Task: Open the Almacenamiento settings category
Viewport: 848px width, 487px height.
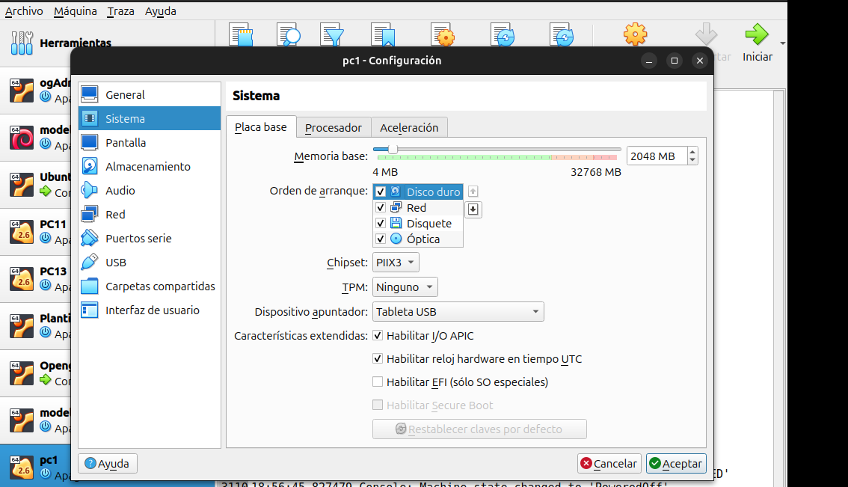Action: point(147,167)
